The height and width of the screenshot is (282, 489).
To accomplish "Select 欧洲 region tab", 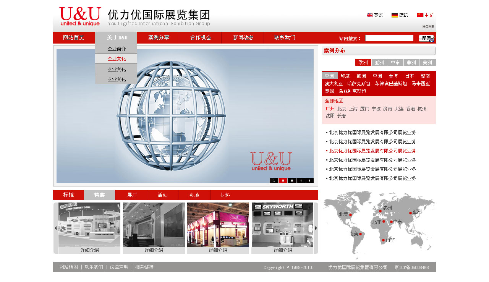I will pos(363,62).
